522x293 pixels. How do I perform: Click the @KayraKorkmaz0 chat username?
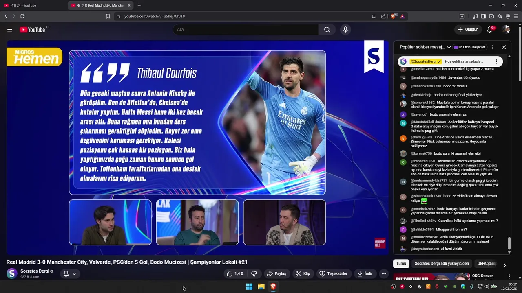[x=425, y=249]
